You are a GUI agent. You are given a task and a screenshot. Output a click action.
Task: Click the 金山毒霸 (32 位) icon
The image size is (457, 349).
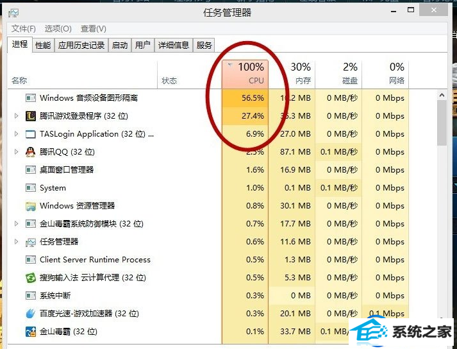[31, 332]
